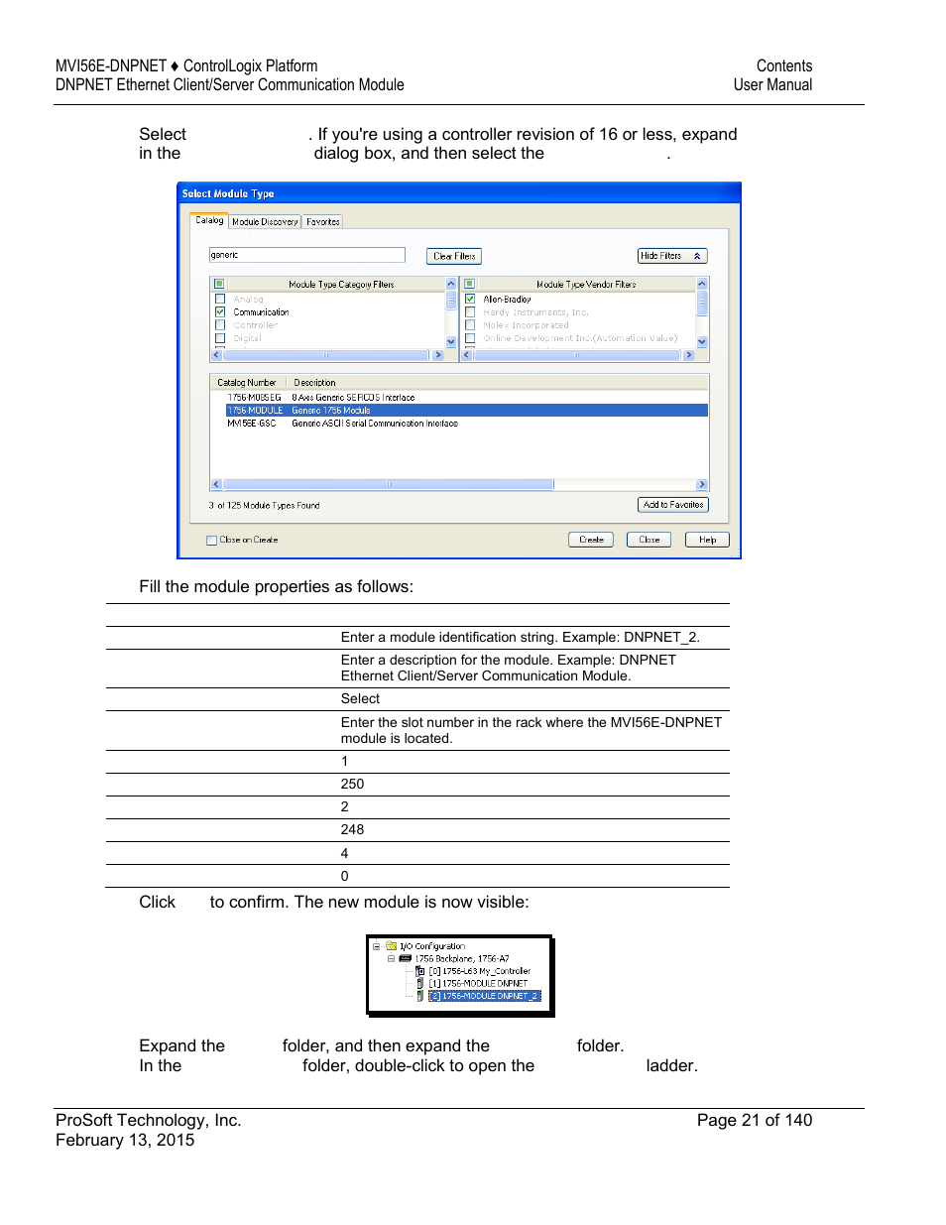Click the Module Type Vendor Filters header
This screenshot has height=1225, width=946.
(x=586, y=285)
